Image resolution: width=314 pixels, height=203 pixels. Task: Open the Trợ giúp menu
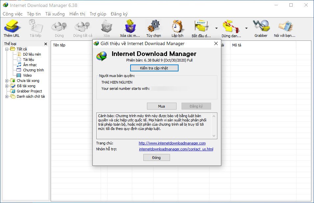(x=98, y=14)
